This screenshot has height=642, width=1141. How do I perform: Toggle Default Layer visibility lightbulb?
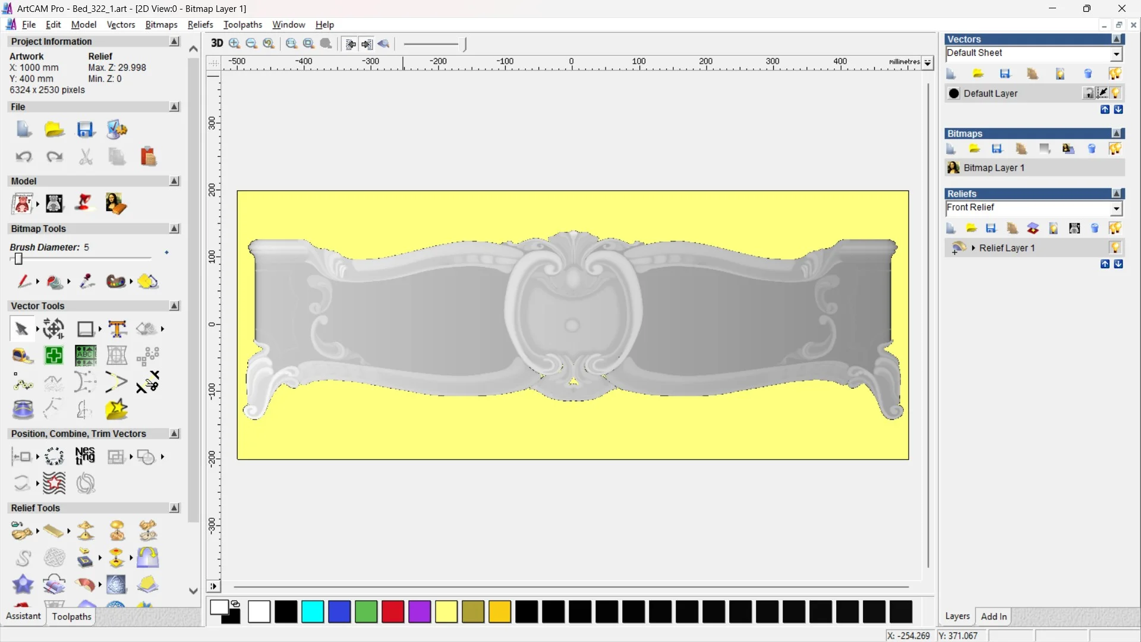[1116, 93]
